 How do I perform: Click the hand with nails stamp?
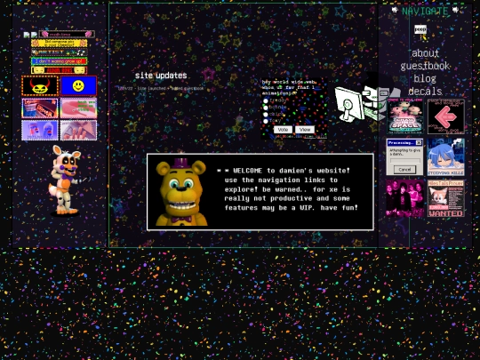[x=79, y=130]
